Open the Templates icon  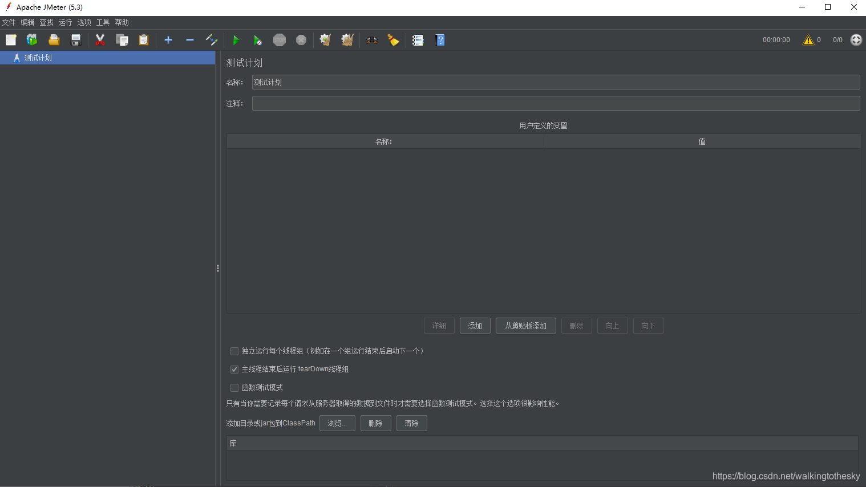click(32, 40)
